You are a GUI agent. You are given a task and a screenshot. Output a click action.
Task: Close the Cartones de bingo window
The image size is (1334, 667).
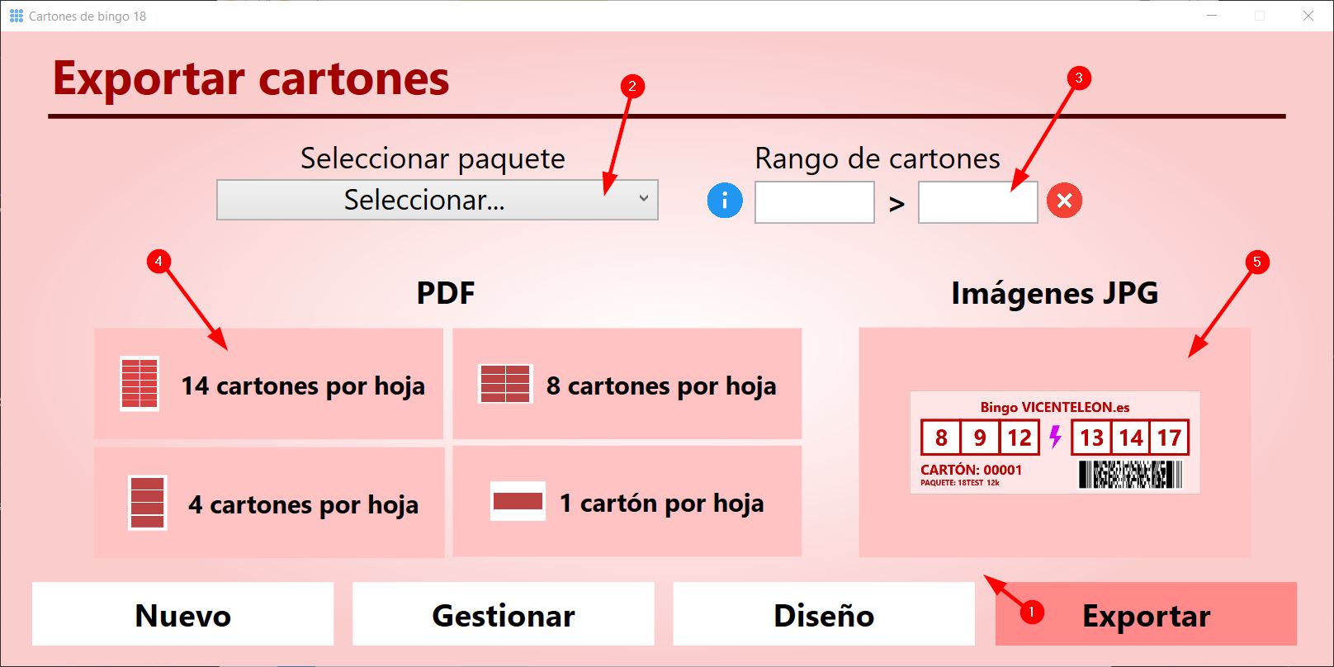point(1308,16)
